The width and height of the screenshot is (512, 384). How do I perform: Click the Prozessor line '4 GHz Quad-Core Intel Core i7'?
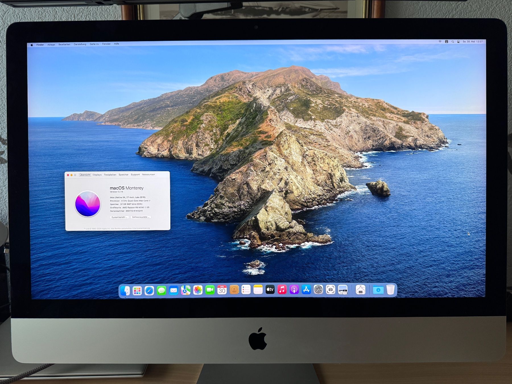136,201
